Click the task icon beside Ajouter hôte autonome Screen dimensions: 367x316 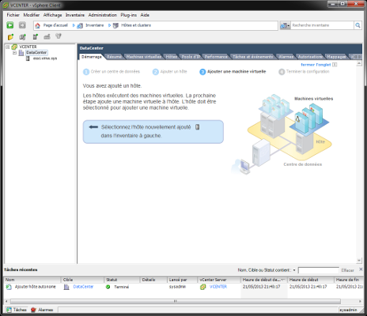[x=9, y=287]
